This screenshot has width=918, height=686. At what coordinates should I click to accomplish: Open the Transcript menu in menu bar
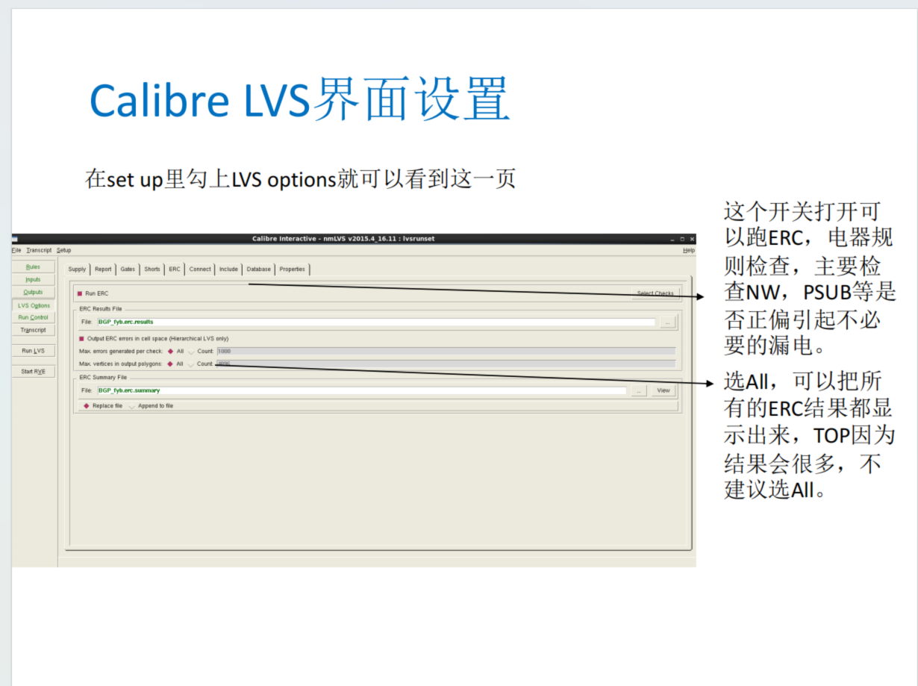(x=39, y=250)
